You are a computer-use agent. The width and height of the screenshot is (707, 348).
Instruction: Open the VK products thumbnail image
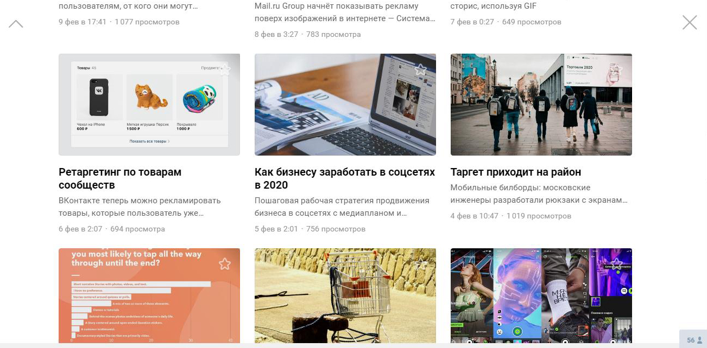click(x=149, y=105)
